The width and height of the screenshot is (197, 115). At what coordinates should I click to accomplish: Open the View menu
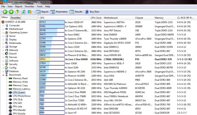pyautogui.click(x=10, y=6)
